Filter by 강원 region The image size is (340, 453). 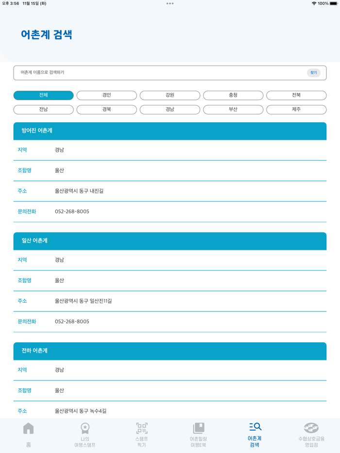pos(170,95)
